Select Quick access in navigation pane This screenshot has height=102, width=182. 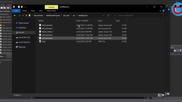(x=24, y=23)
